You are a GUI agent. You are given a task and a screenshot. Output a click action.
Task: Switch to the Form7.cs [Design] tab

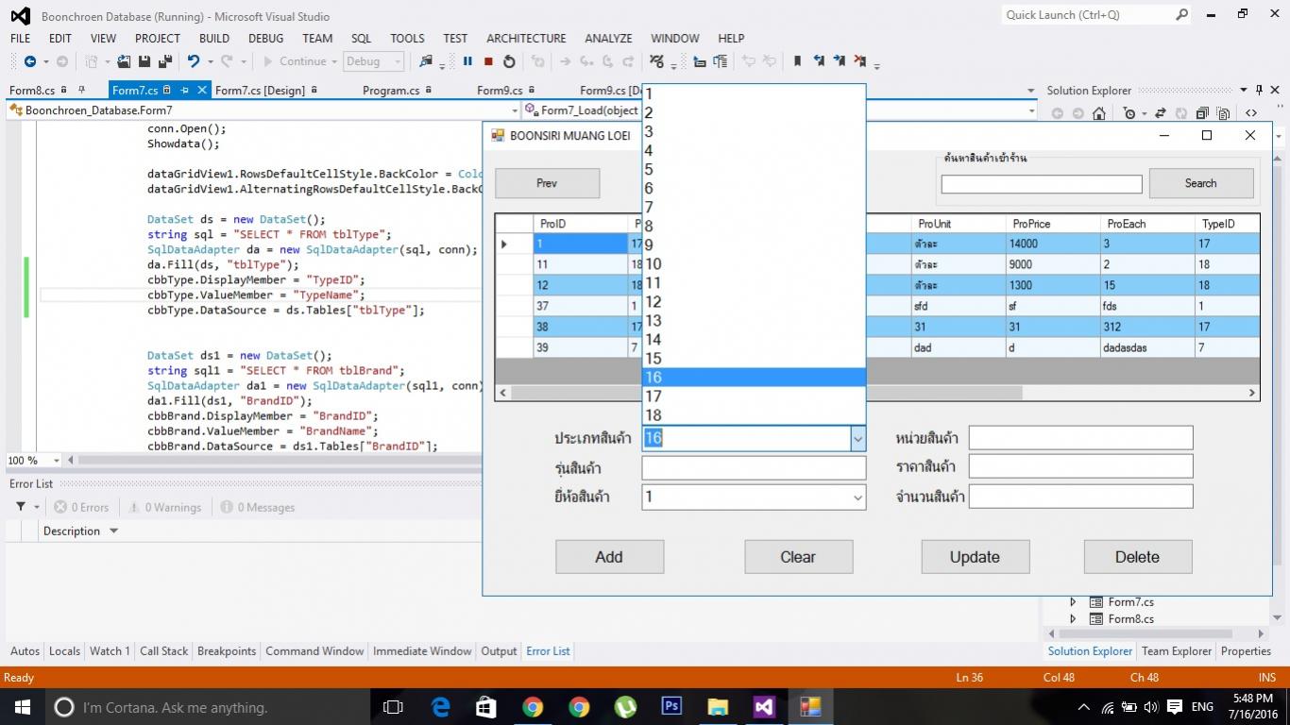click(260, 91)
